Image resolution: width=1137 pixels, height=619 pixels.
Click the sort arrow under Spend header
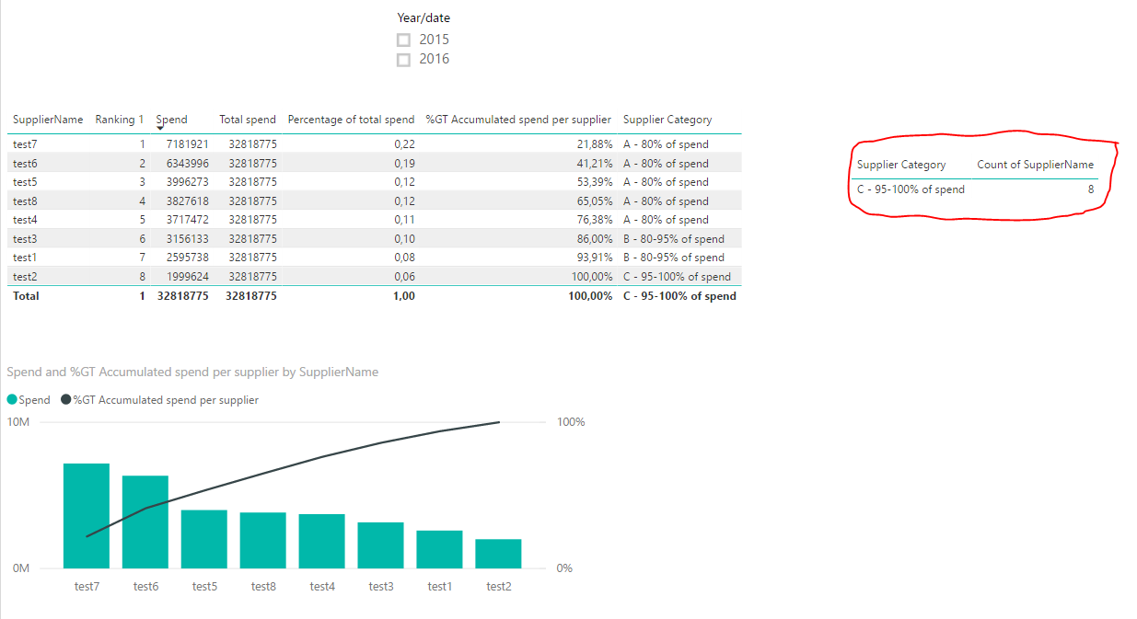pyautogui.click(x=160, y=129)
